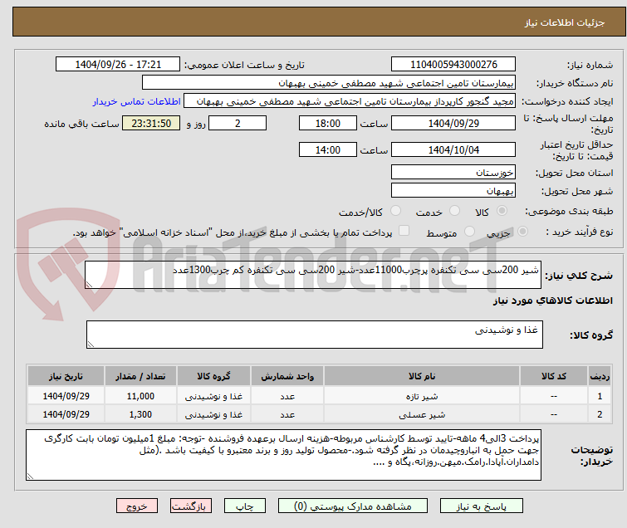Viewport: 627px width, 528px height.
Task: Click the 18:00 deadline time field
Action: [328, 123]
